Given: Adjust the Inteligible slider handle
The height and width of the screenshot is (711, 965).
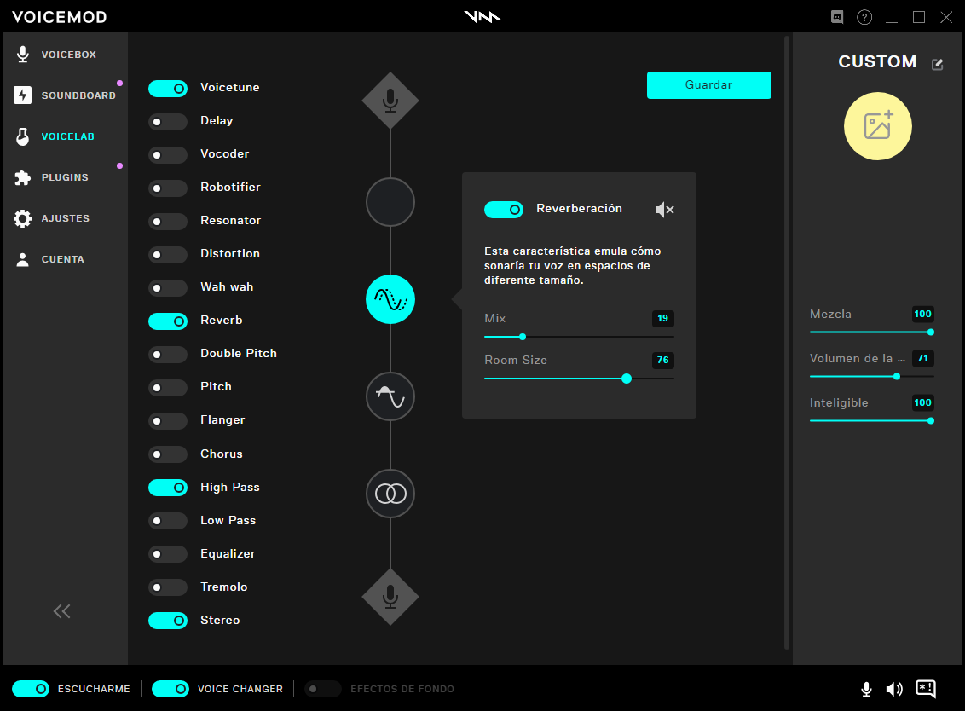Looking at the screenshot, I should coord(931,421).
